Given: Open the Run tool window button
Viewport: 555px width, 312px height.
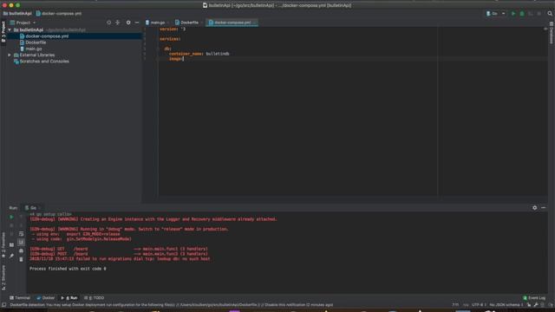Looking at the screenshot, I should point(69,298).
